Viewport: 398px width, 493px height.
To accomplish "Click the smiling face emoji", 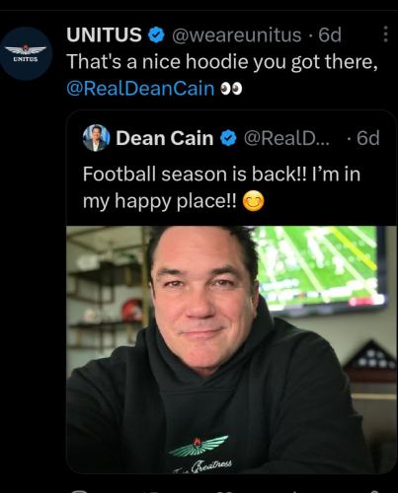I will (254, 201).
